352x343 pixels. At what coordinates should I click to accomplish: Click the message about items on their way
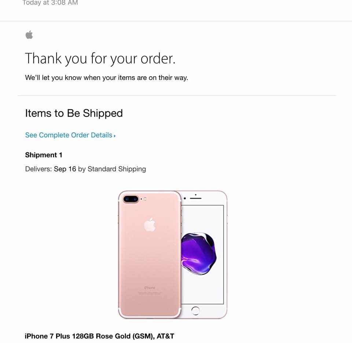107,78
